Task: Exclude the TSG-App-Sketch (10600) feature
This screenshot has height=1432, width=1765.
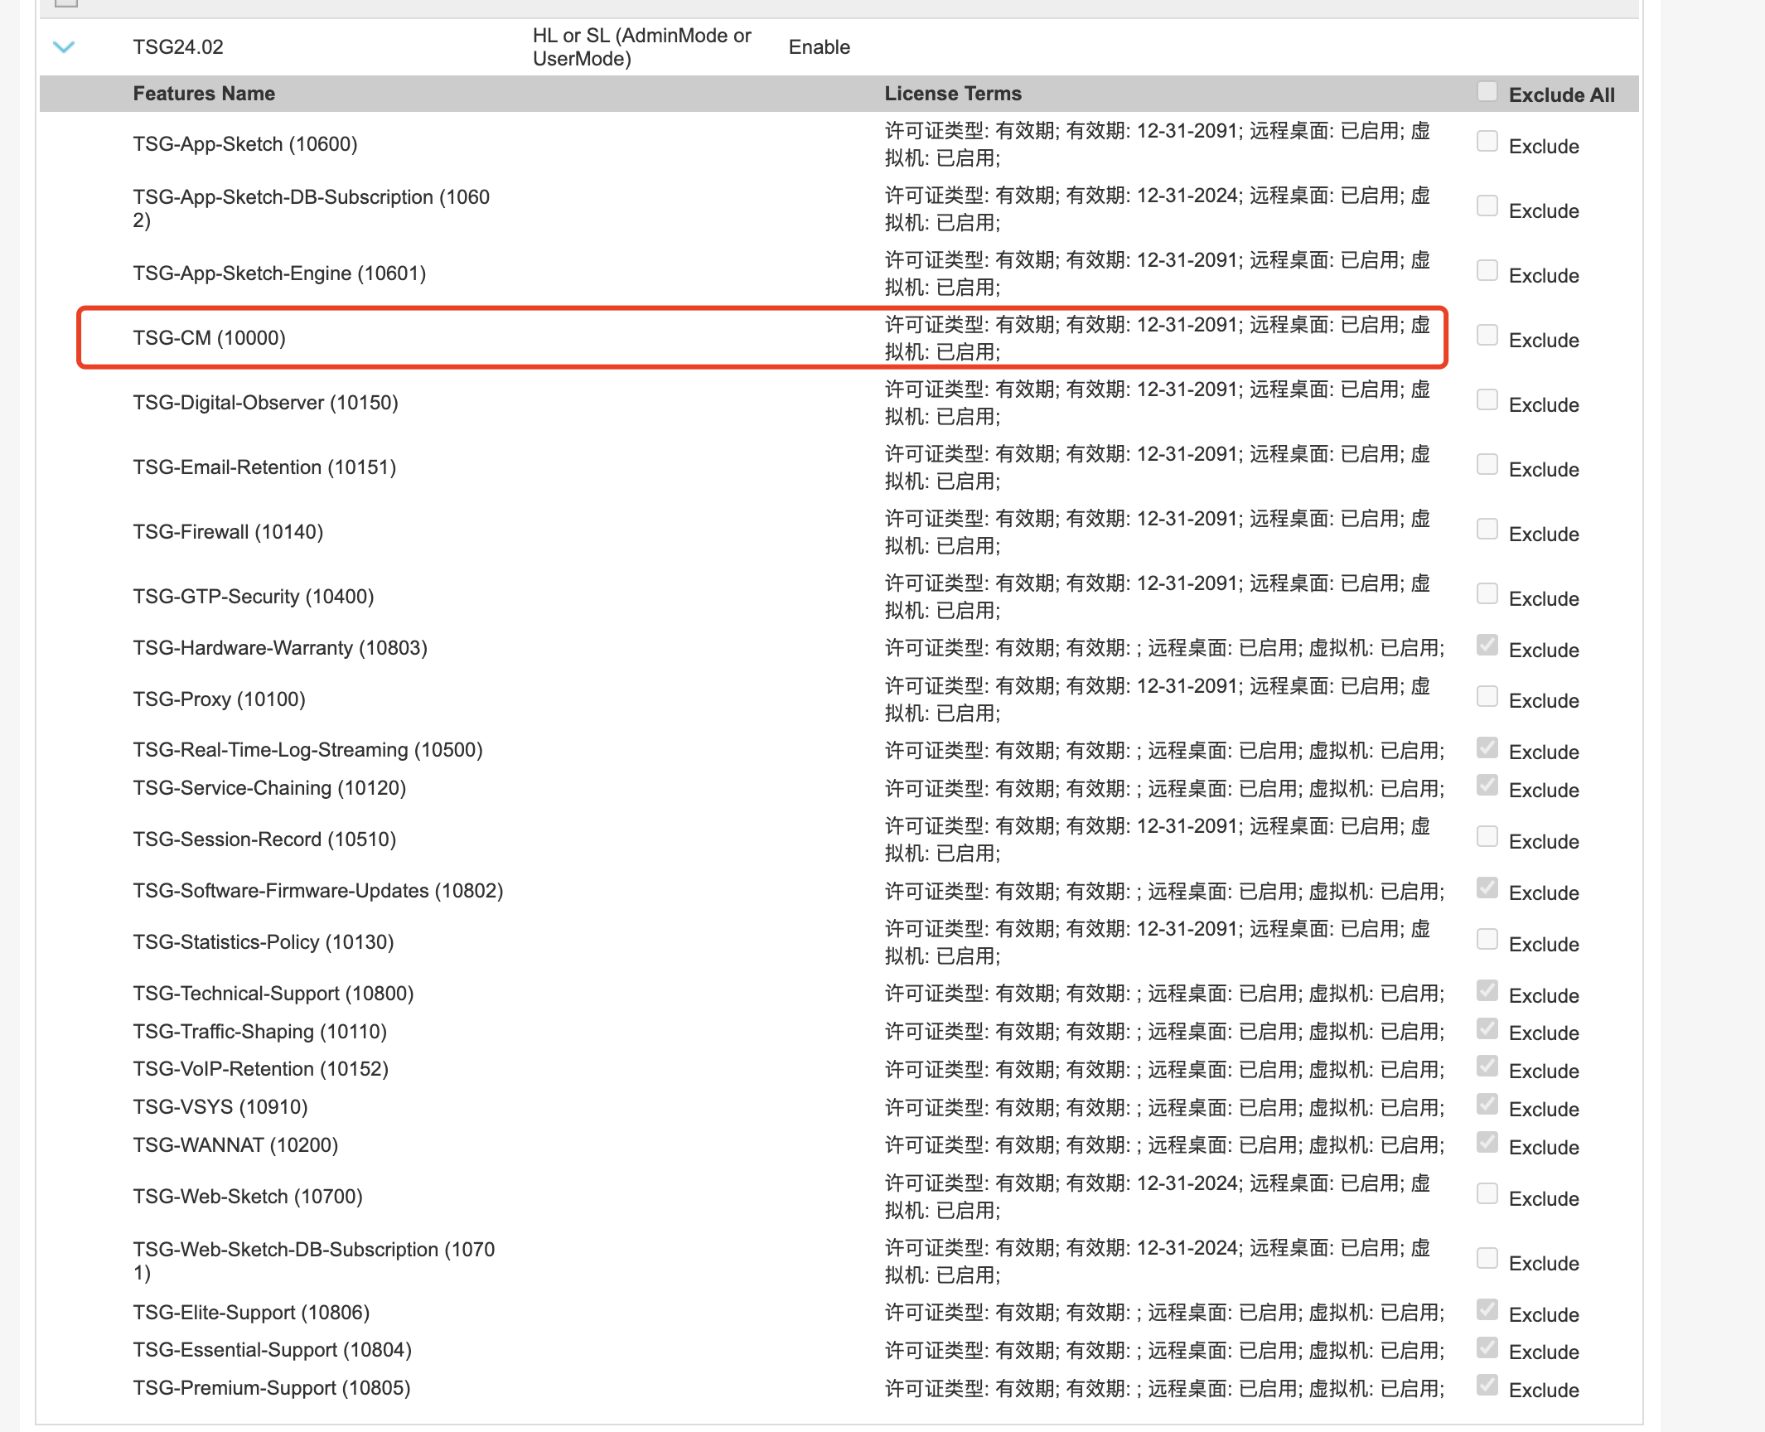Action: pos(1487,142)
